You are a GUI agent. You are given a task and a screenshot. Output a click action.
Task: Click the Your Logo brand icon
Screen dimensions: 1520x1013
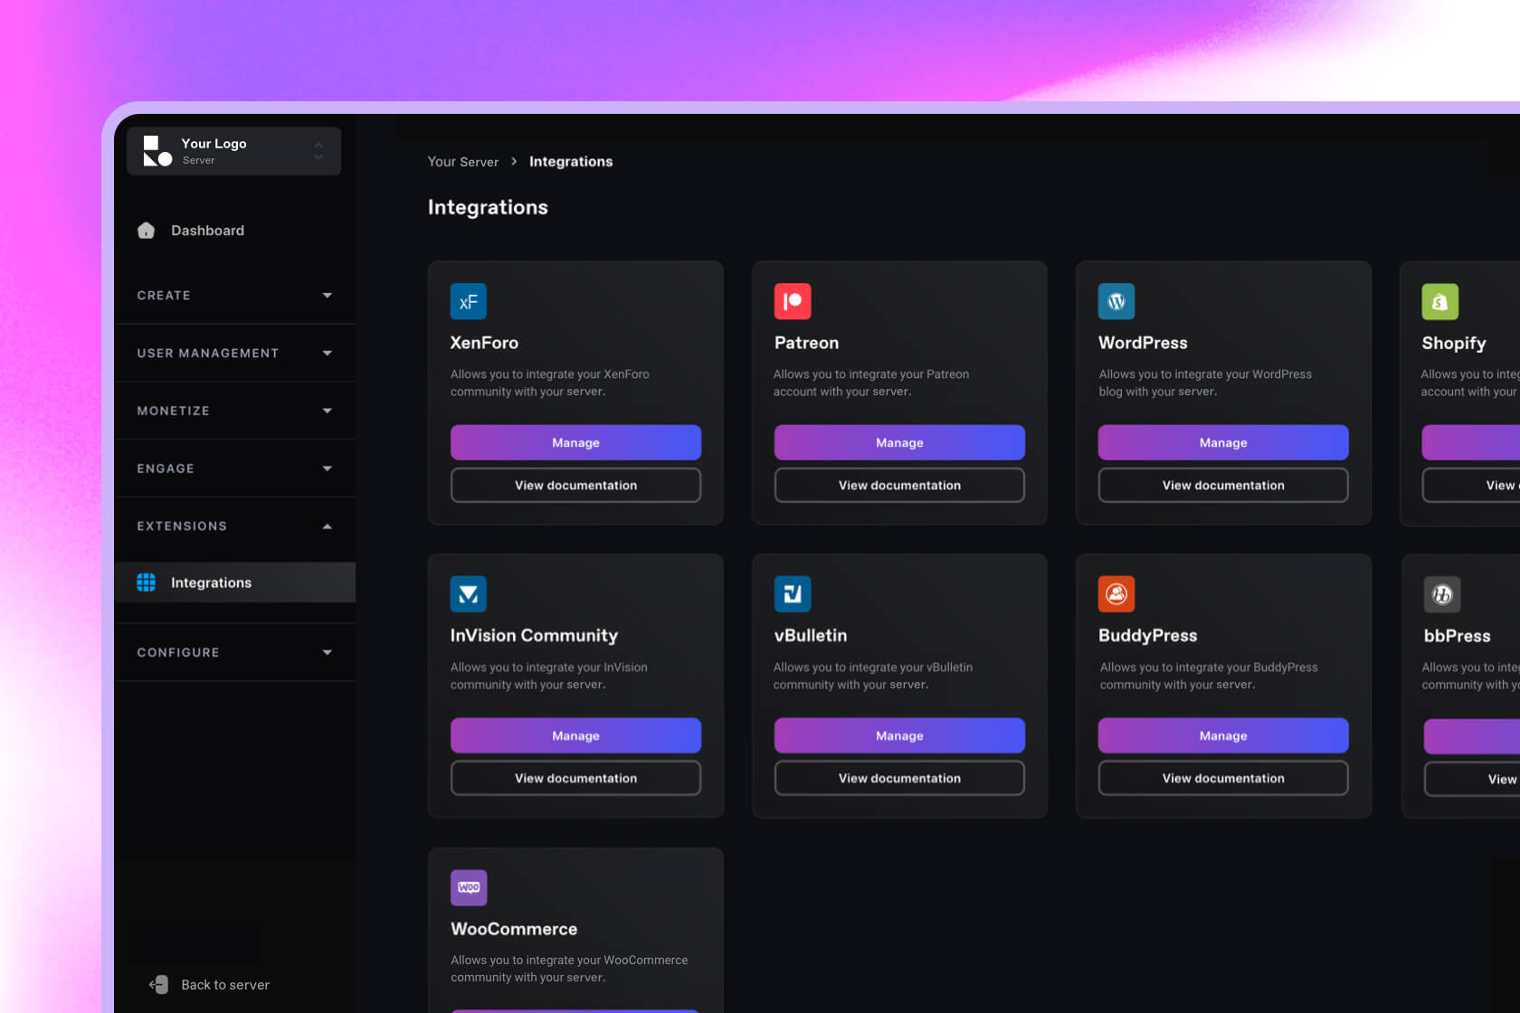coord(157,151)
